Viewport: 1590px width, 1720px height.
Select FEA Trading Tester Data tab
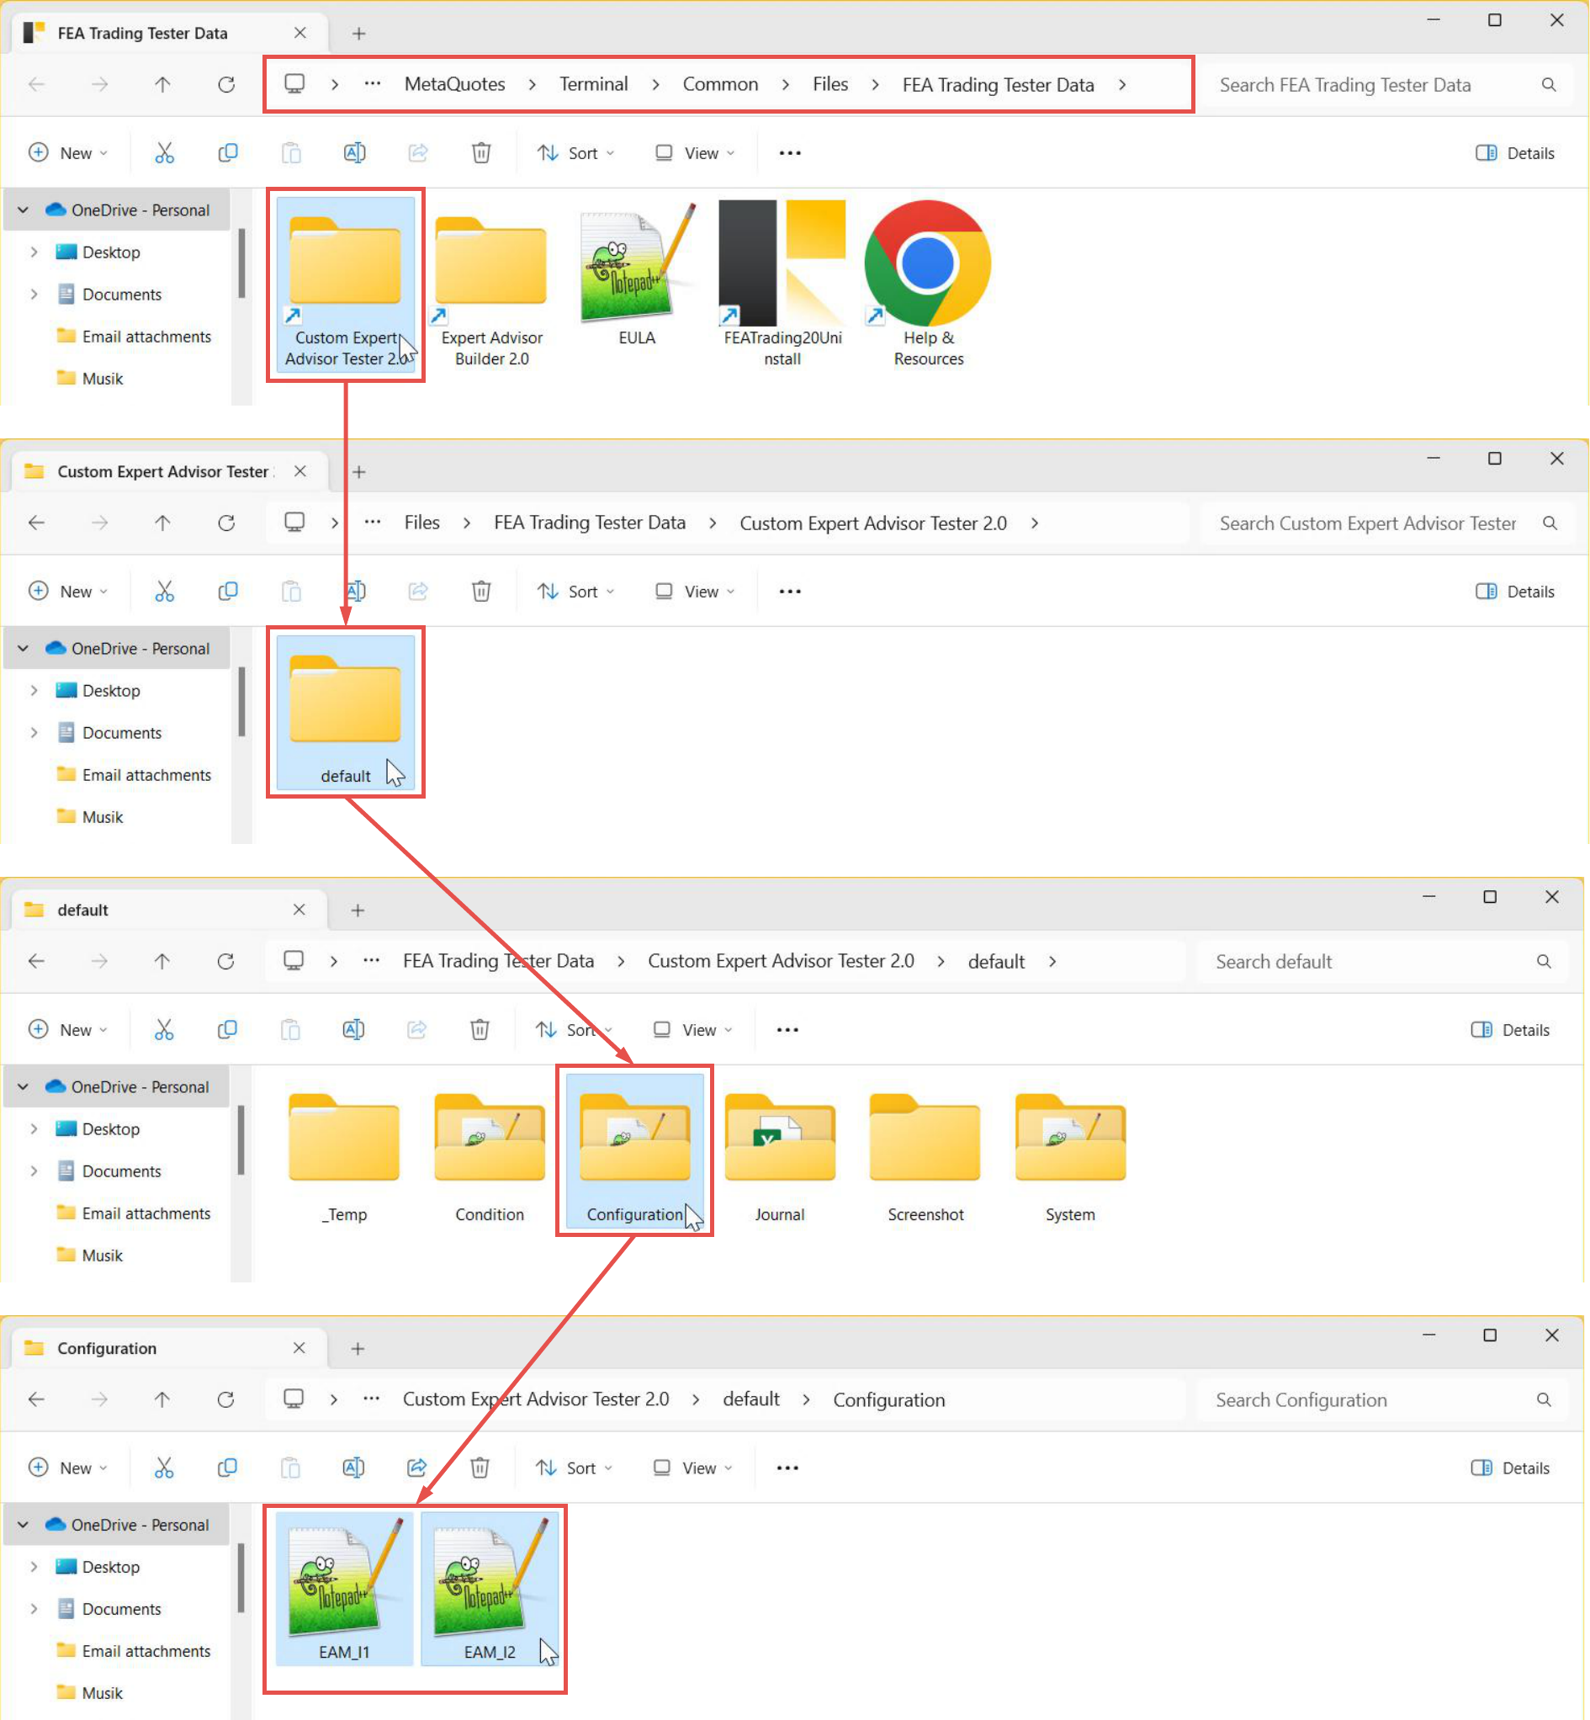167,33
